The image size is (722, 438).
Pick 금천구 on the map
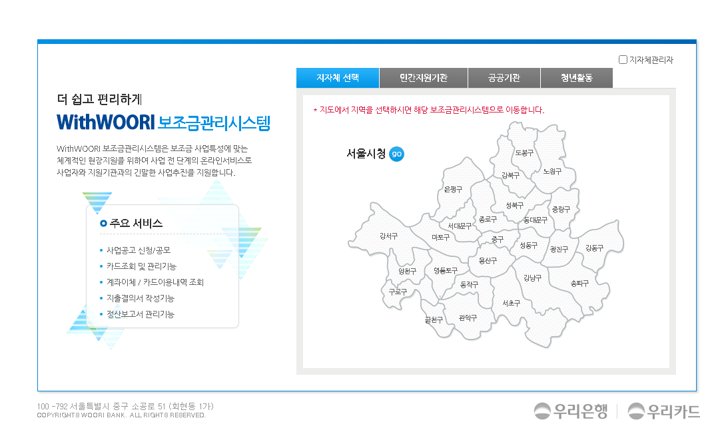click(x=434, y=320)
